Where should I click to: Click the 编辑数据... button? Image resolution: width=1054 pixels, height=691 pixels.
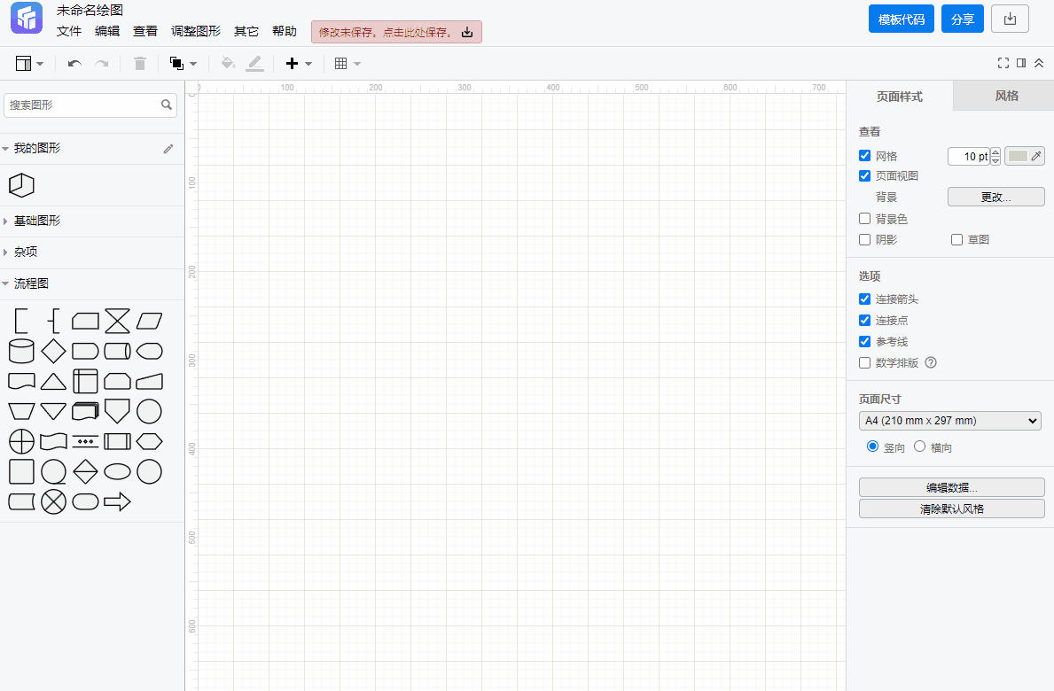[951, 487]
